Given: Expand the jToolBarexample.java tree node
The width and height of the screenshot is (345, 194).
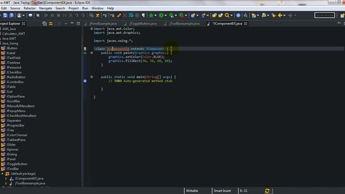Looking at the screenshot, I should [x=6, y=183].
